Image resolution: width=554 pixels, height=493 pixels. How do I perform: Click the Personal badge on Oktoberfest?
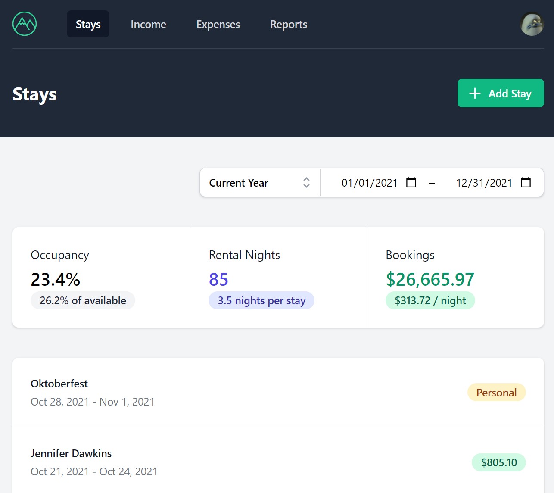tap(496, 393)
